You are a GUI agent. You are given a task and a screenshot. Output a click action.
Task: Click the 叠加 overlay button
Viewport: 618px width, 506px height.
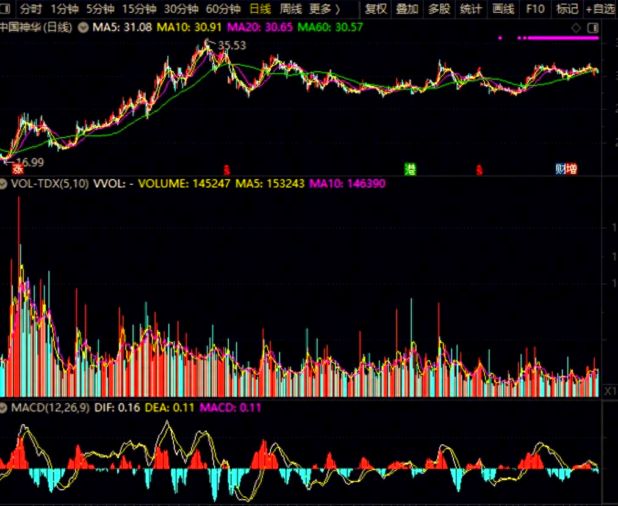pyautogui.click(x=407, y=9)
